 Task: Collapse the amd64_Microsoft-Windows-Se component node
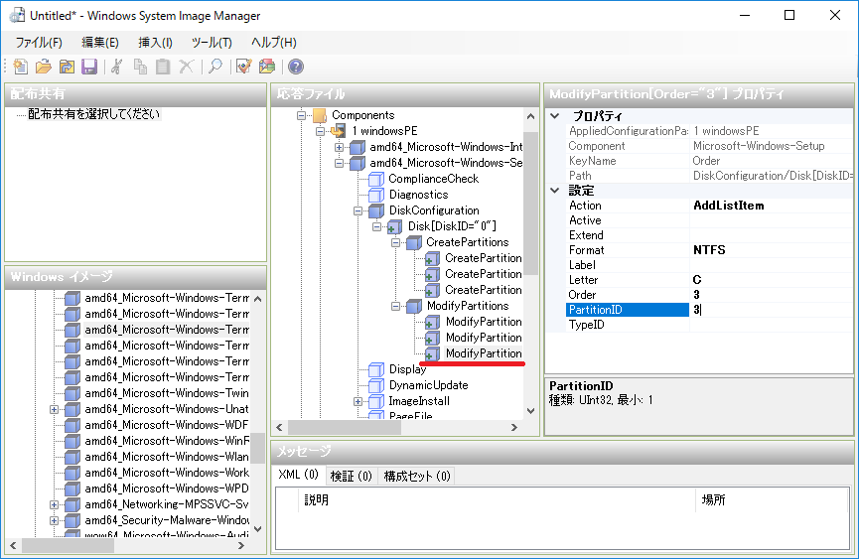(x=339, y=163)
